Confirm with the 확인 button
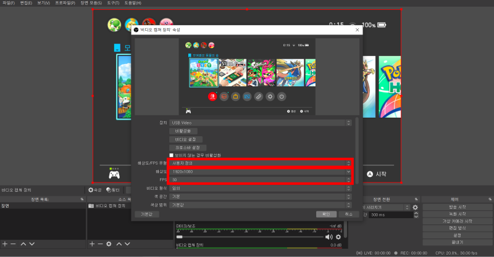 [326, 214]
